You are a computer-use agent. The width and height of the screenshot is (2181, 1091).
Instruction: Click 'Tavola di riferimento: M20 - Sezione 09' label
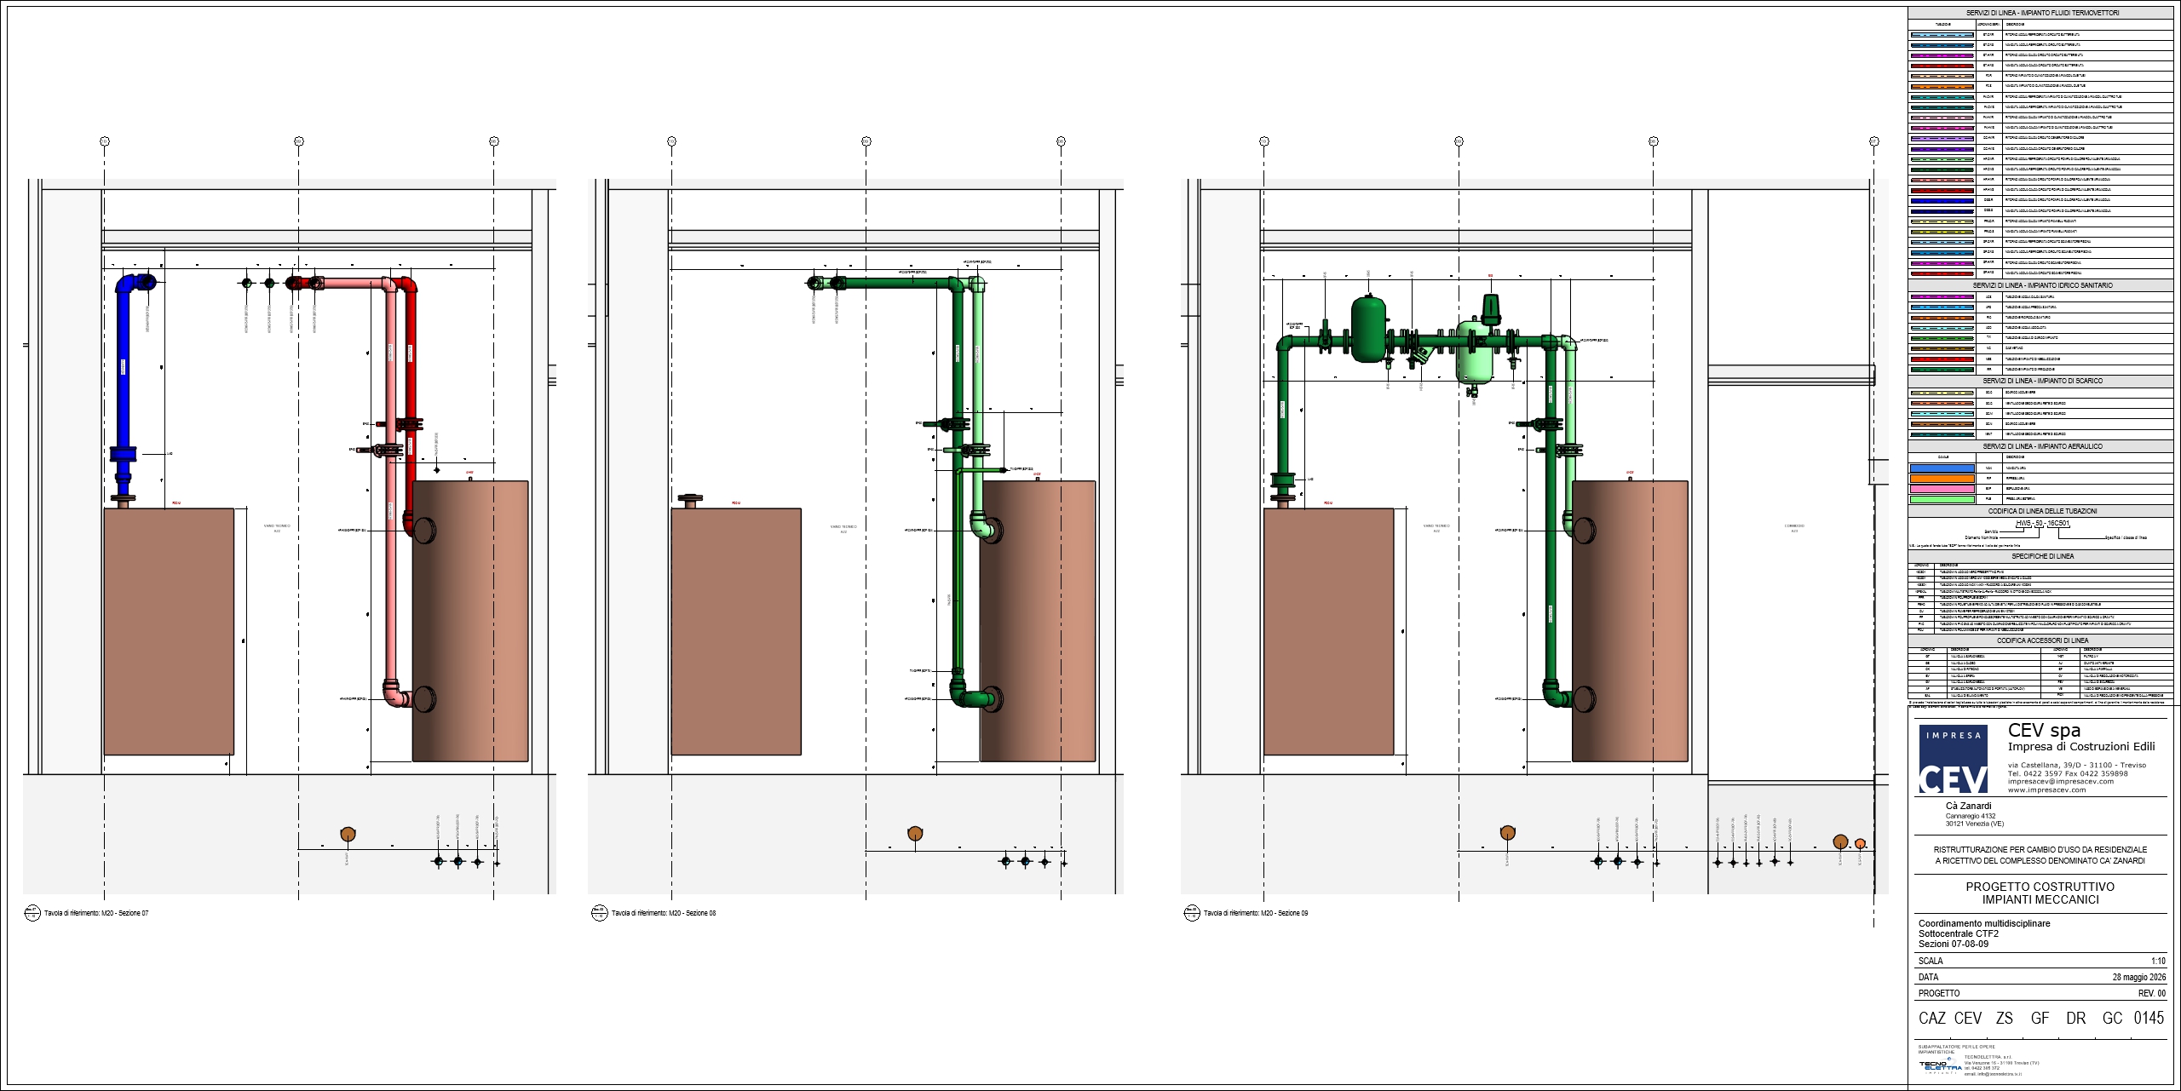(x=1256, y=913)
